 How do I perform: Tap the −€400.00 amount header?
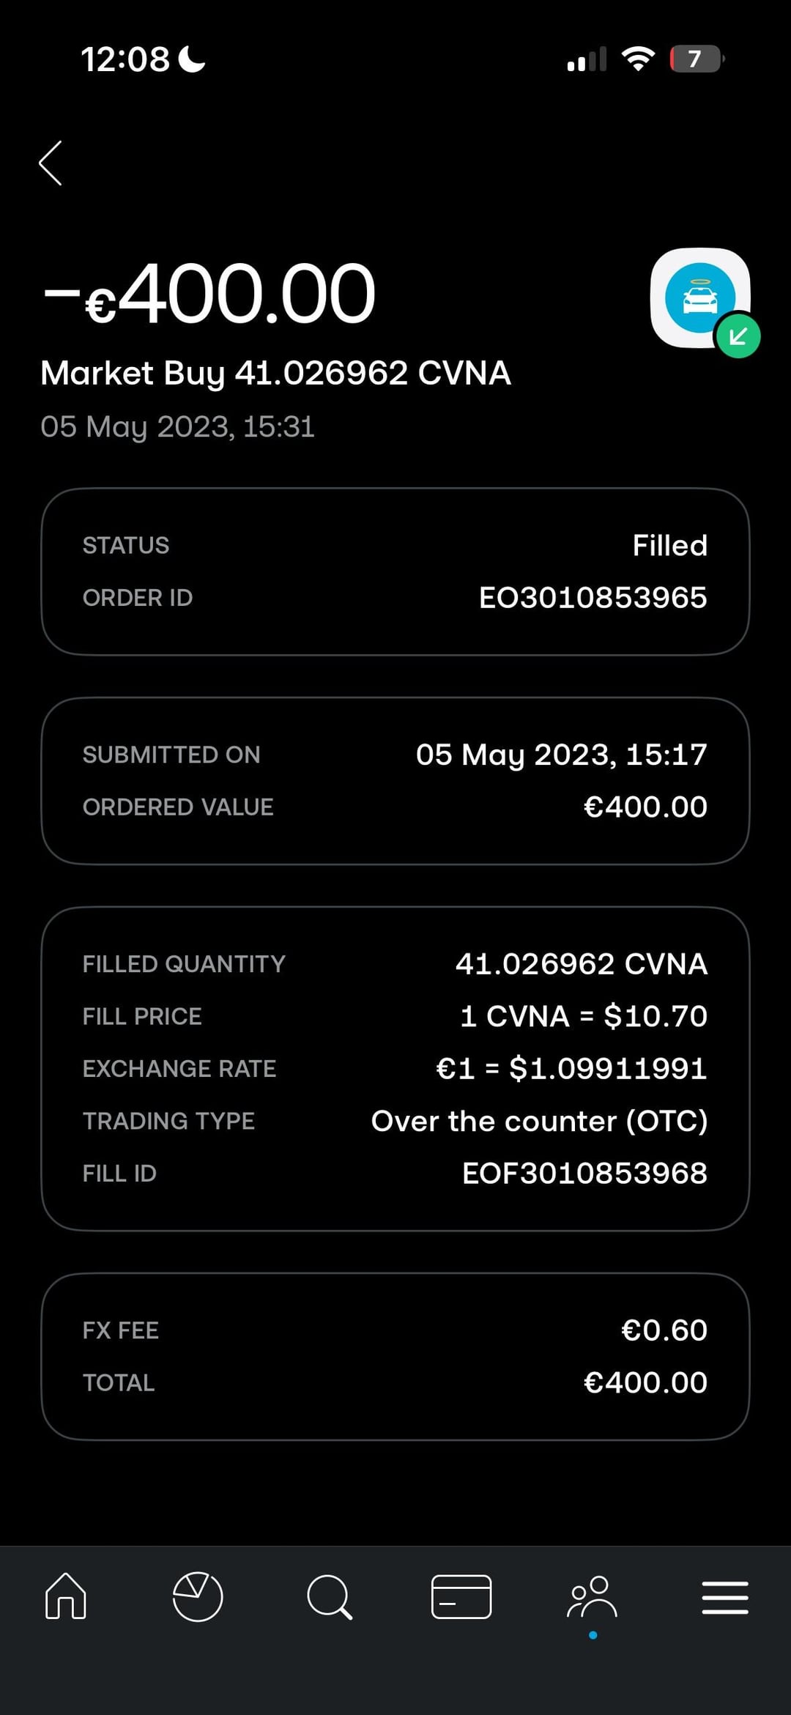point(209,295)
